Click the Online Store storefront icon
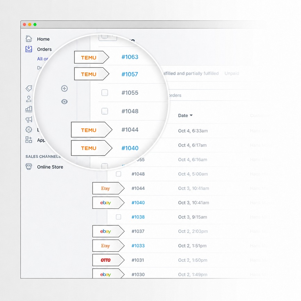This screenshot has width=301, height=301. 28,166
